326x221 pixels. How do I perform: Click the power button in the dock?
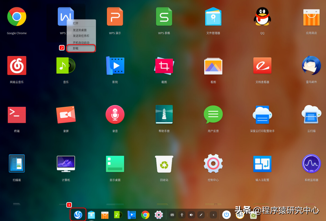pos(226,215)
